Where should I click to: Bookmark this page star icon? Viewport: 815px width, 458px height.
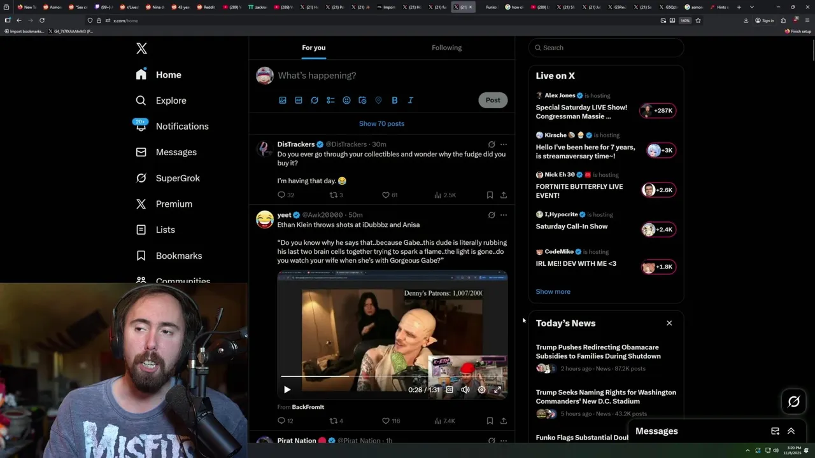click(x=698, y=20)
